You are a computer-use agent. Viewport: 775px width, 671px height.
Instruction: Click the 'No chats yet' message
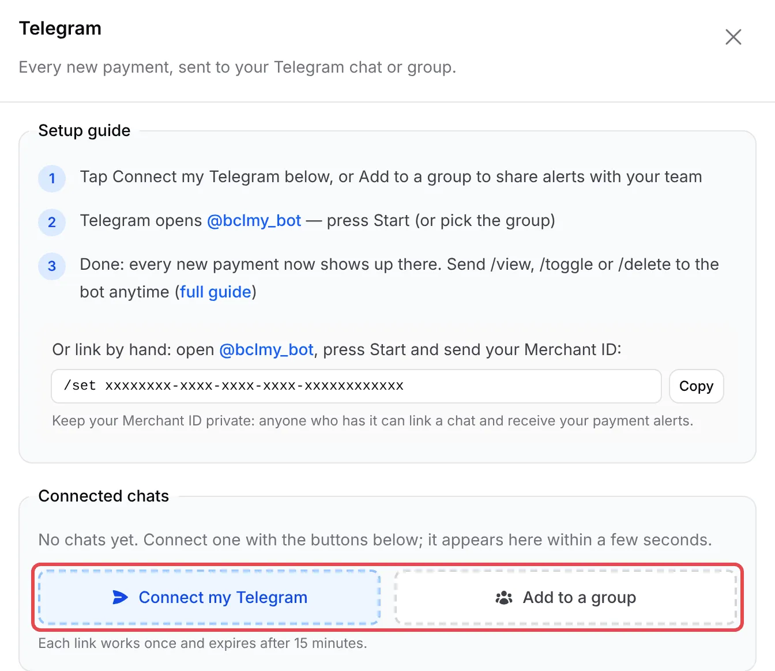click(375, 540)
